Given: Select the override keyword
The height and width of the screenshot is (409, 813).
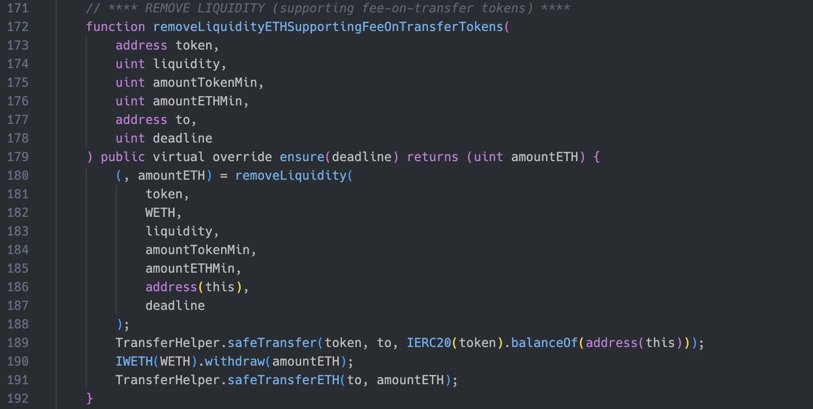Looking at the screenshot, I should coord(242,157).
